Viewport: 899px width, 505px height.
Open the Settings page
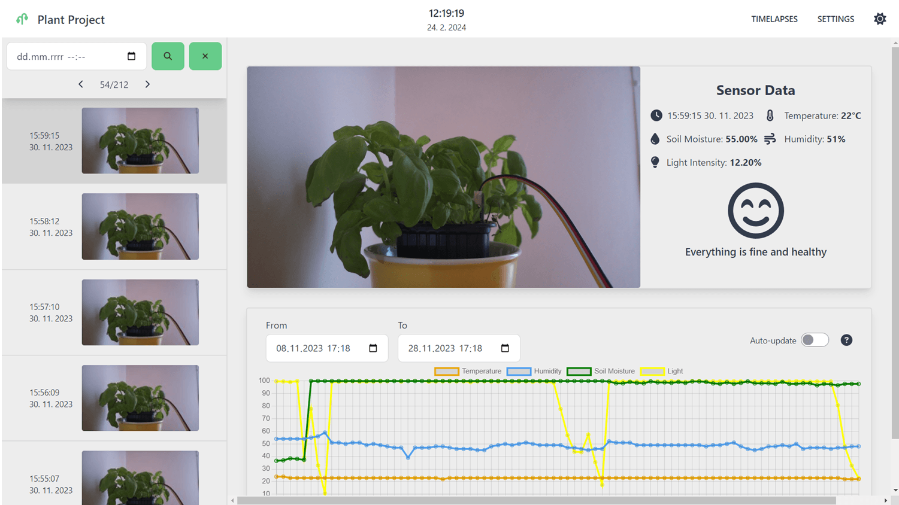pos(836,19)
